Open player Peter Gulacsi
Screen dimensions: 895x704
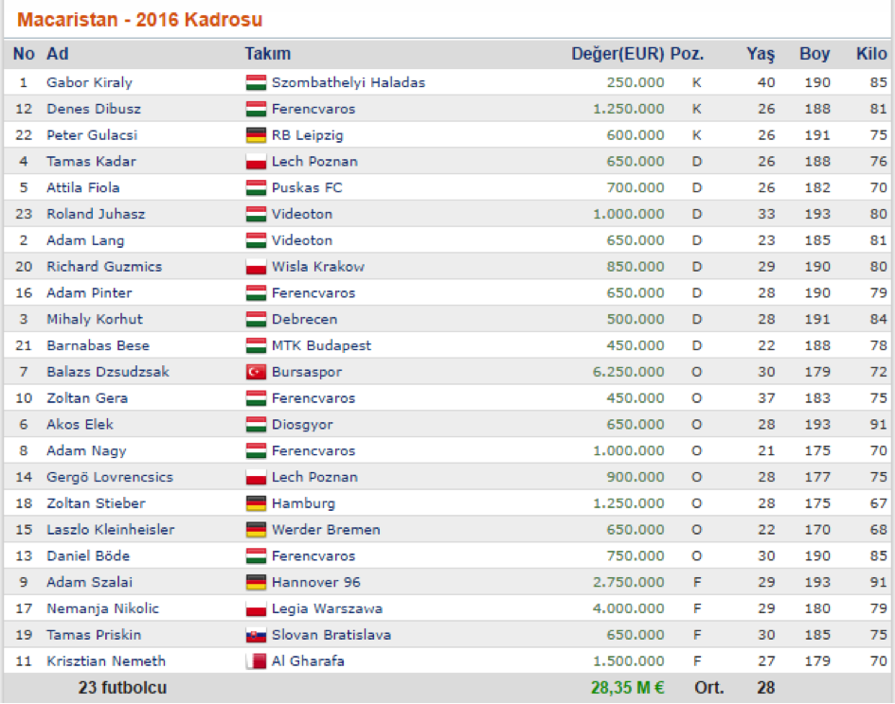point(92,135)
